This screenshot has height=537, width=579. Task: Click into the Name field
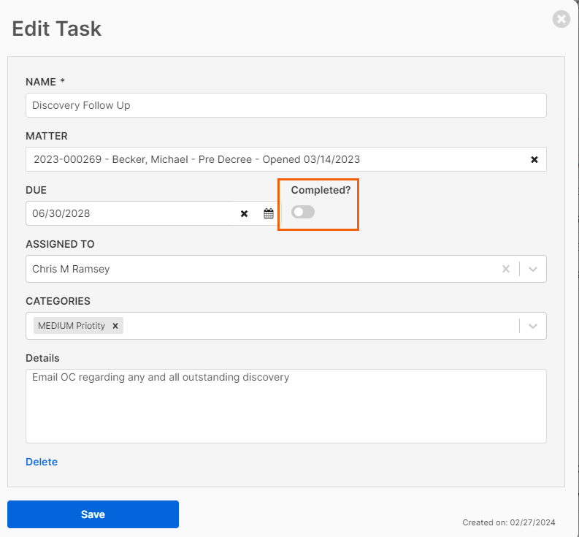[x=285, y=105]
